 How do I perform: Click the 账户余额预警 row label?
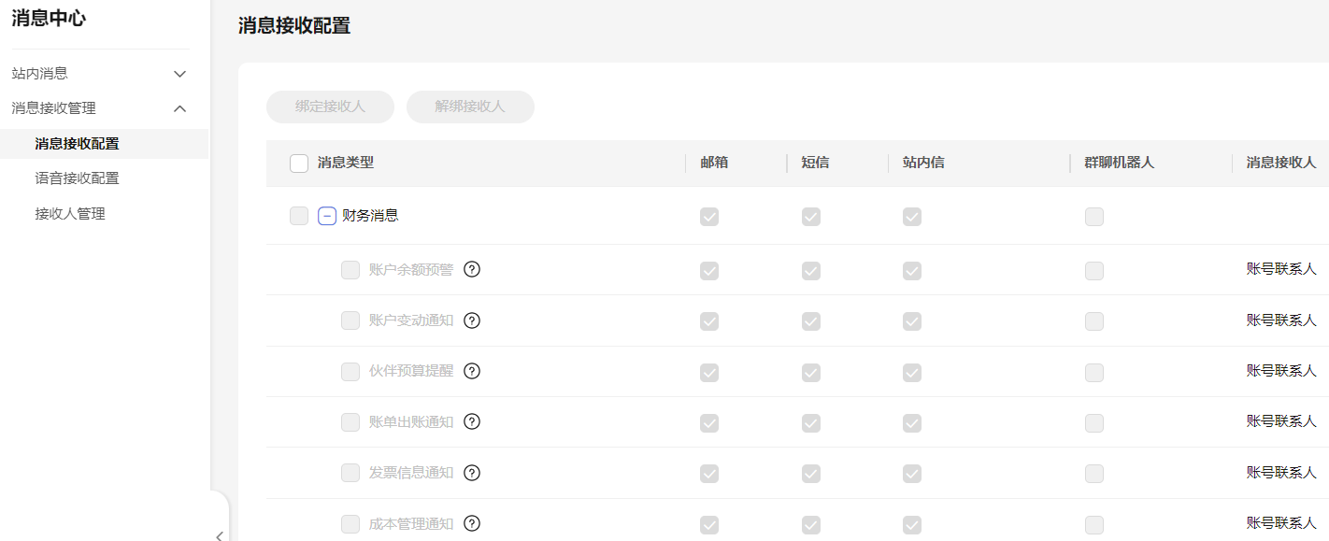pos(411,270)
